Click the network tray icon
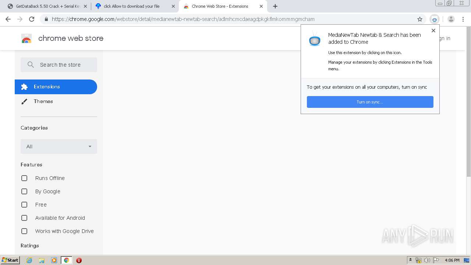The width and height of the screenshot is (471, 265). point(418,260)
